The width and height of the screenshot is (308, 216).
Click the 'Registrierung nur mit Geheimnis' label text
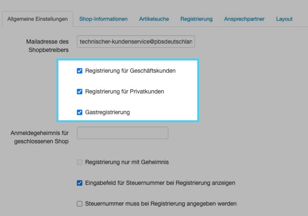coord(127,162)
